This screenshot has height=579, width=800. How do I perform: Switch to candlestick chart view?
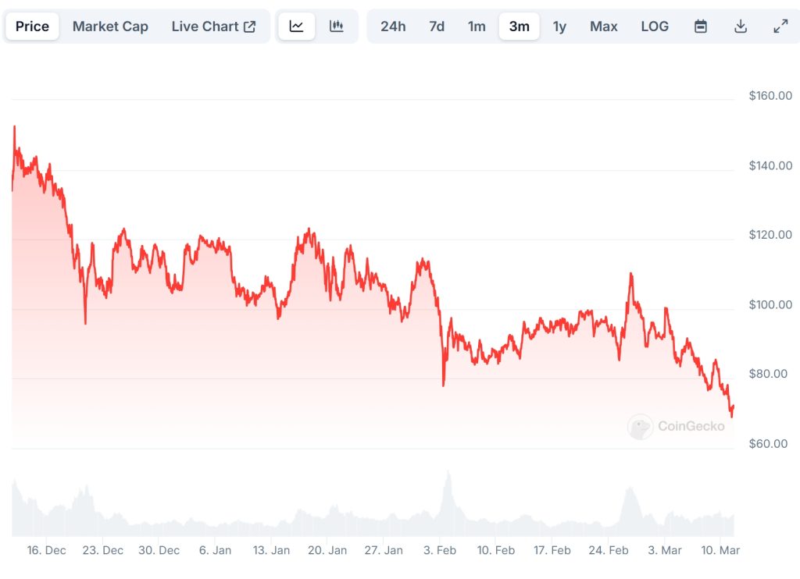(337, 26)
